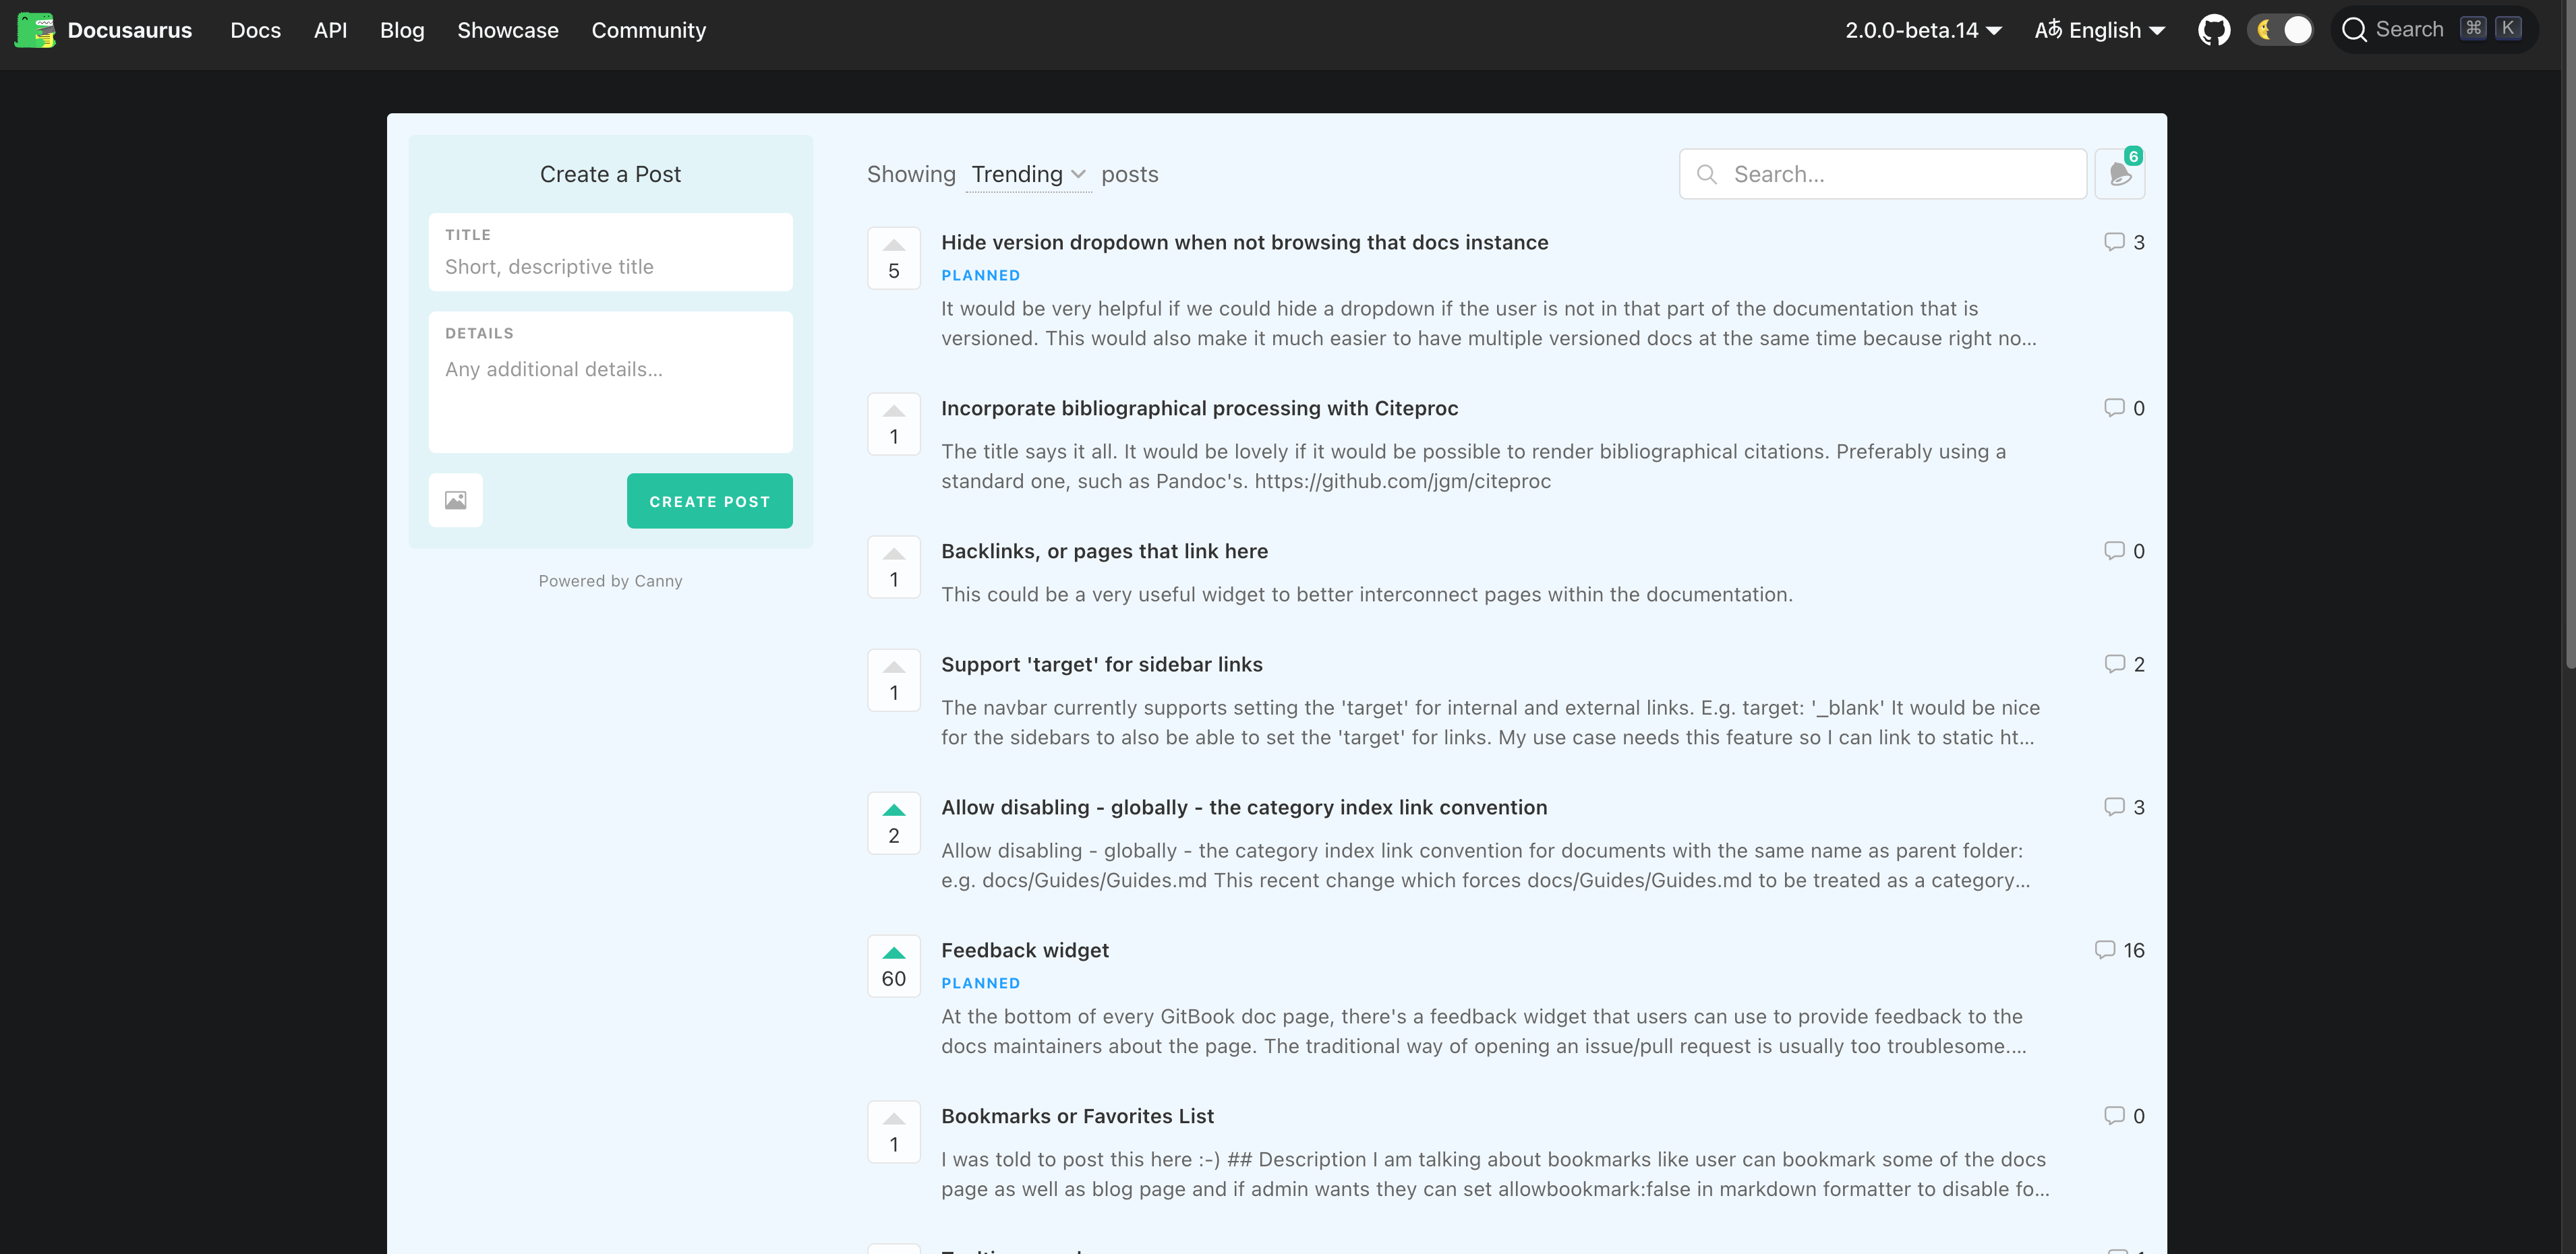2576x1254 pixels.
Task: Upvote 'Backlinks, or pages that link here' post
Action: click(894, 567)
